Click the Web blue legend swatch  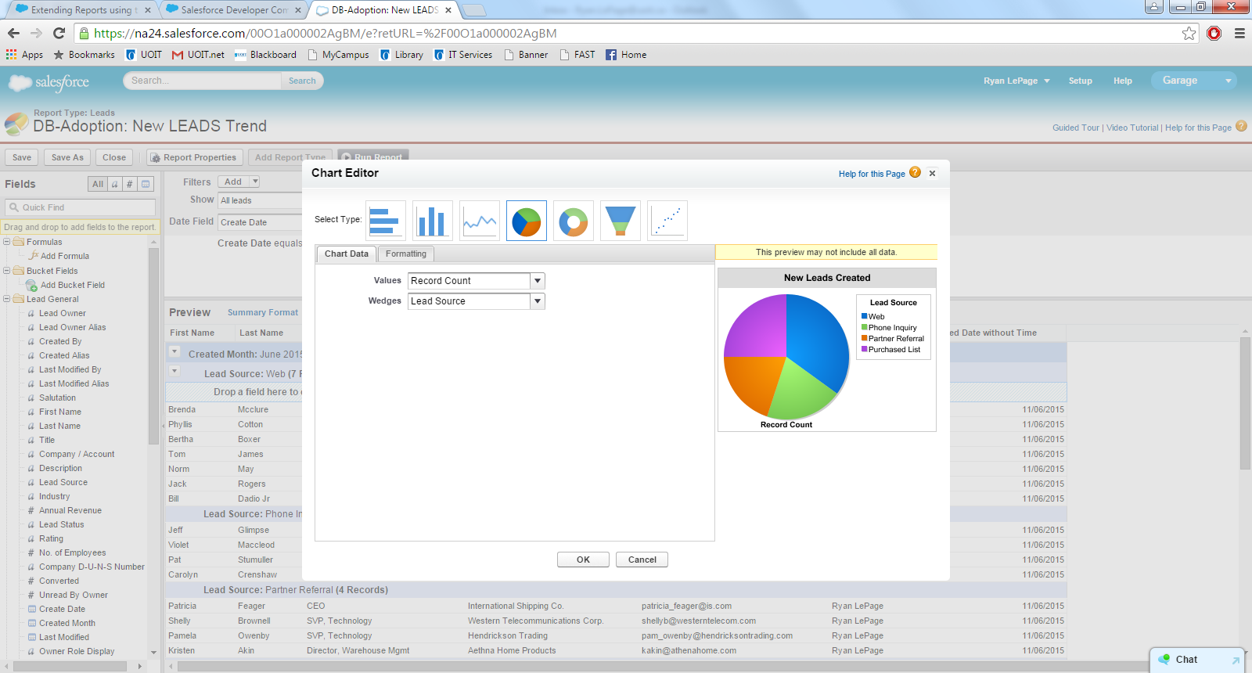(865, 317)
